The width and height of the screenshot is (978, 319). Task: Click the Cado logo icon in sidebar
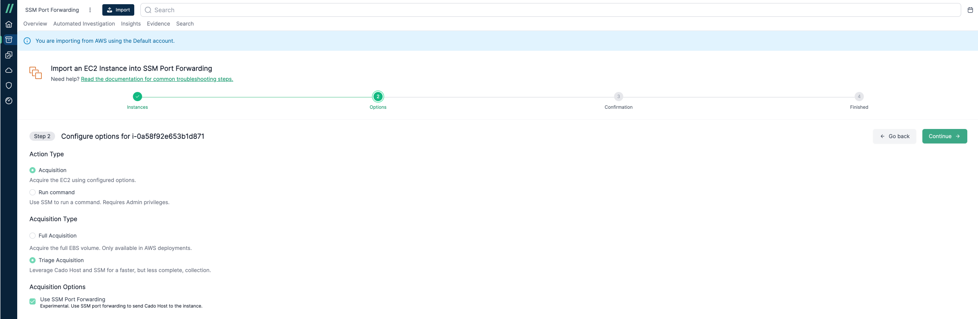click(9, 8)
